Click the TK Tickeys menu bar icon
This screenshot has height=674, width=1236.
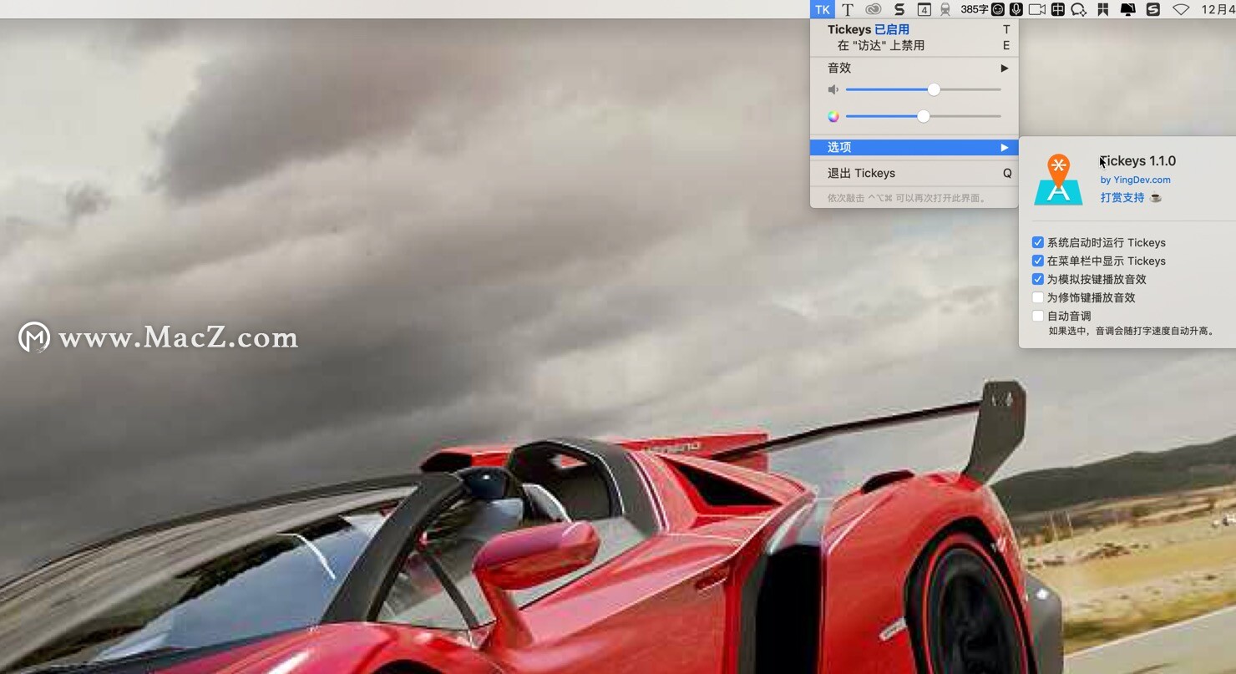pos(823,9)
